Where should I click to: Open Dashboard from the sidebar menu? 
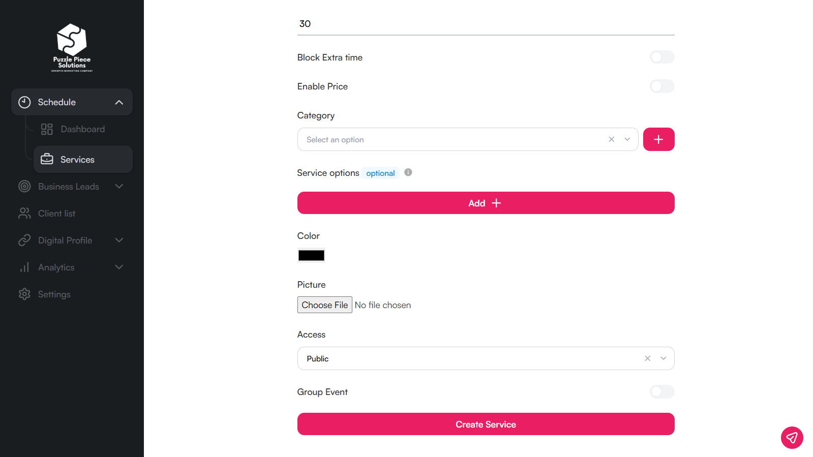coord(82,129)
